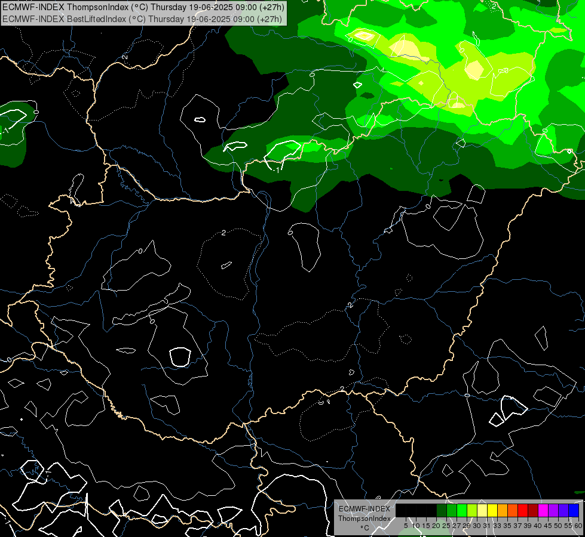Screen dimensions: 585x537
Task: Click the legend tick value 15
Action: 426,526
